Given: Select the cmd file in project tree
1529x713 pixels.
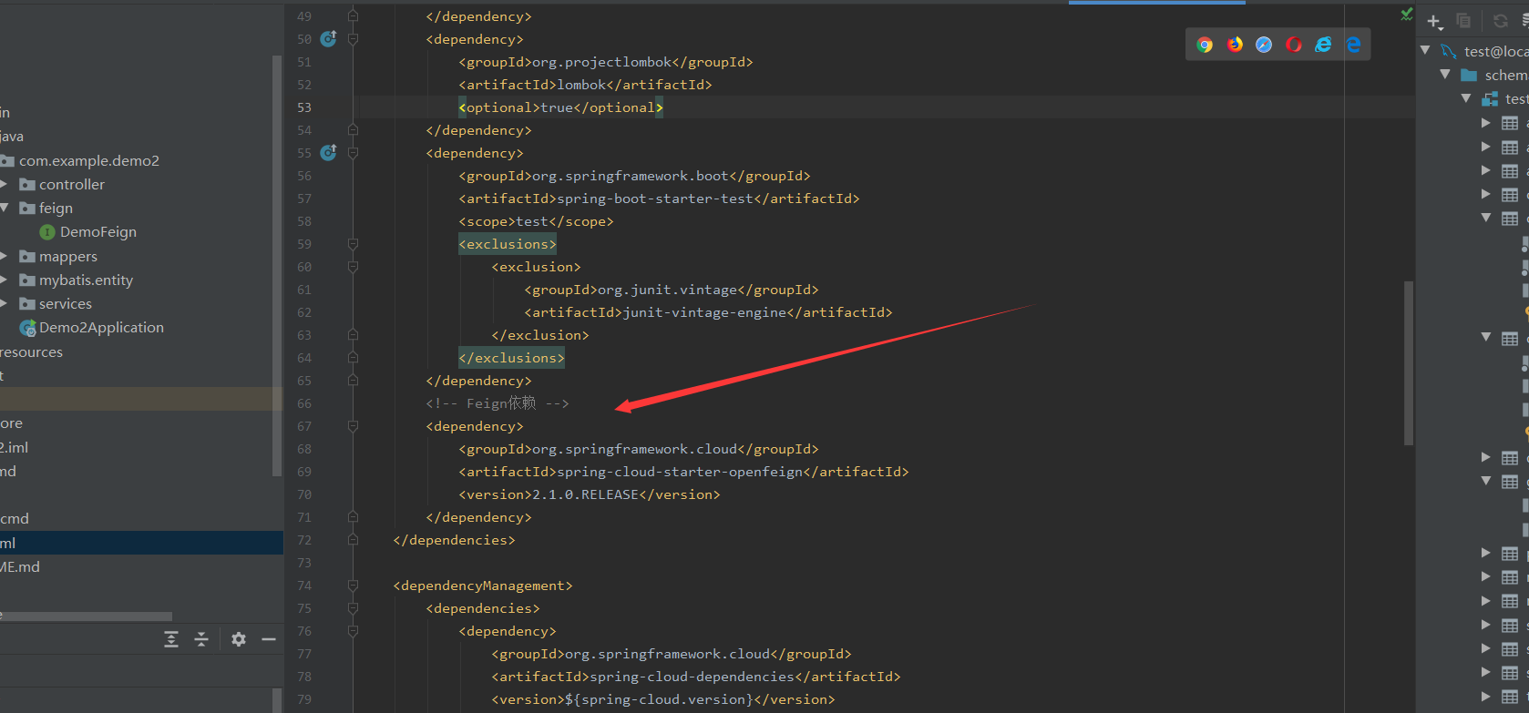Looking at the screenshot, I should [x=15, y=519].
